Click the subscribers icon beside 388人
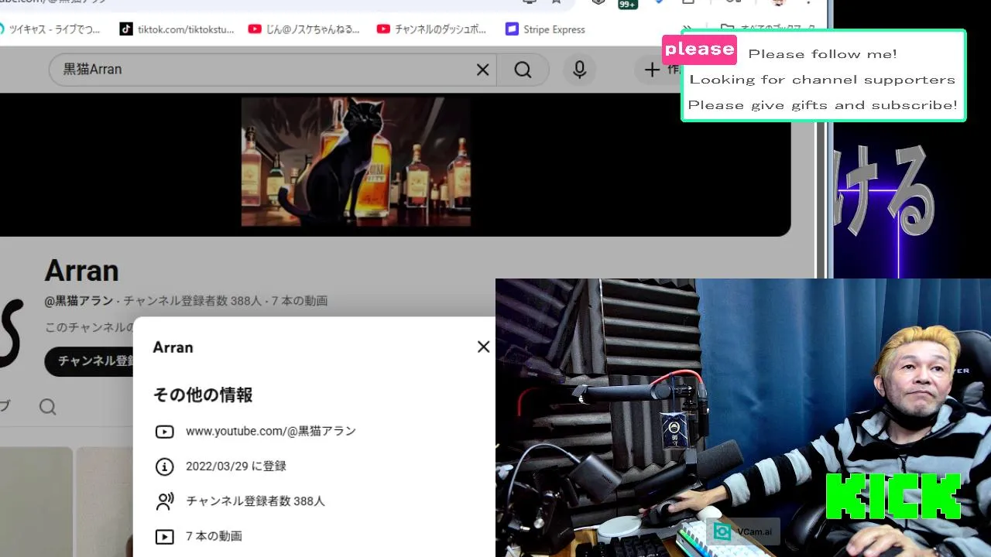The height and width of the screenshot is (557, 991). (164, 501)
